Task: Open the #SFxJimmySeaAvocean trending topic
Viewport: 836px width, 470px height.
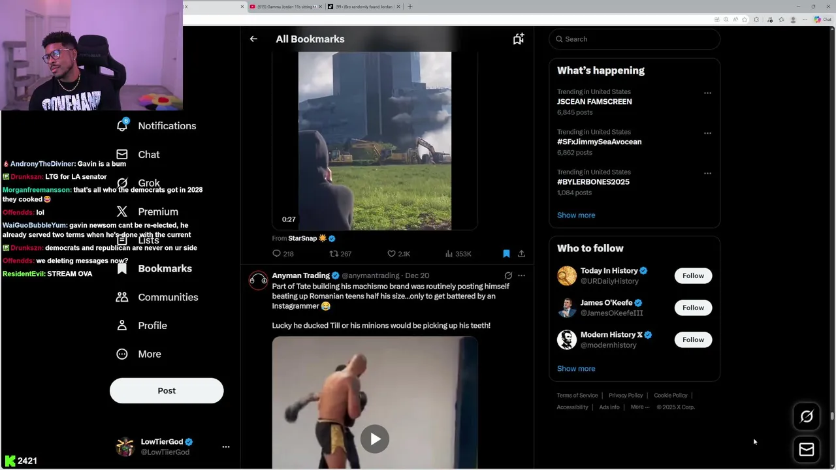Action: tap(599, 142)
